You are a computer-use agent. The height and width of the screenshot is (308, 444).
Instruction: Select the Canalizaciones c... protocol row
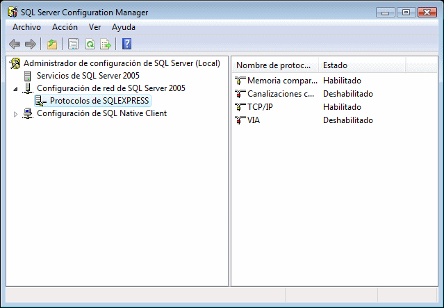tap(281, 94)
